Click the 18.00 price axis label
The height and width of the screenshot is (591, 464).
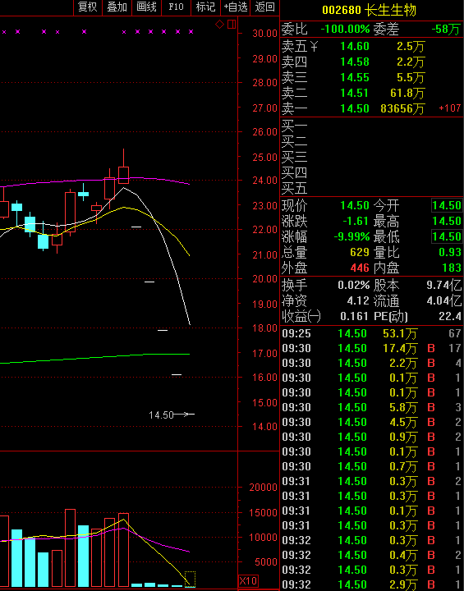(x=264, y=328)
